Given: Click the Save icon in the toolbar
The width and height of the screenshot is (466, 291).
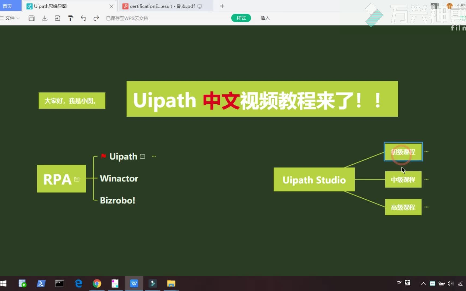Looking at the screenshot, I should pos(32,18).
